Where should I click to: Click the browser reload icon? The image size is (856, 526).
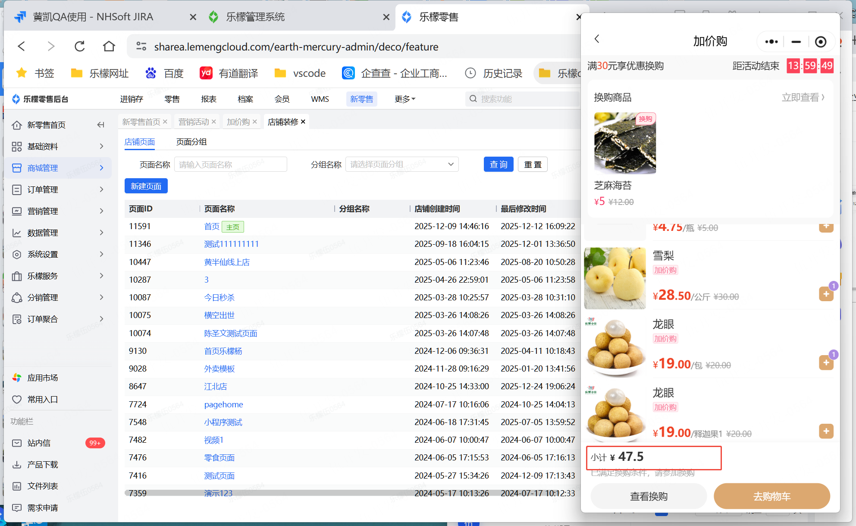80,46
